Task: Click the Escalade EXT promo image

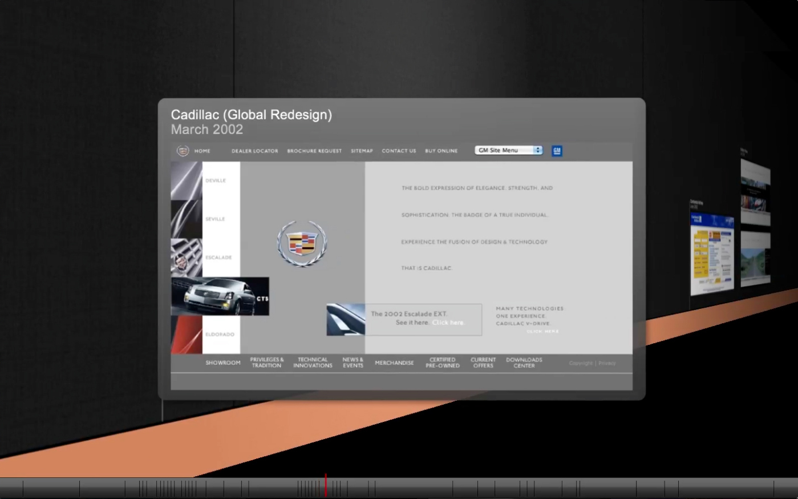Action: [x=346, y=320]
